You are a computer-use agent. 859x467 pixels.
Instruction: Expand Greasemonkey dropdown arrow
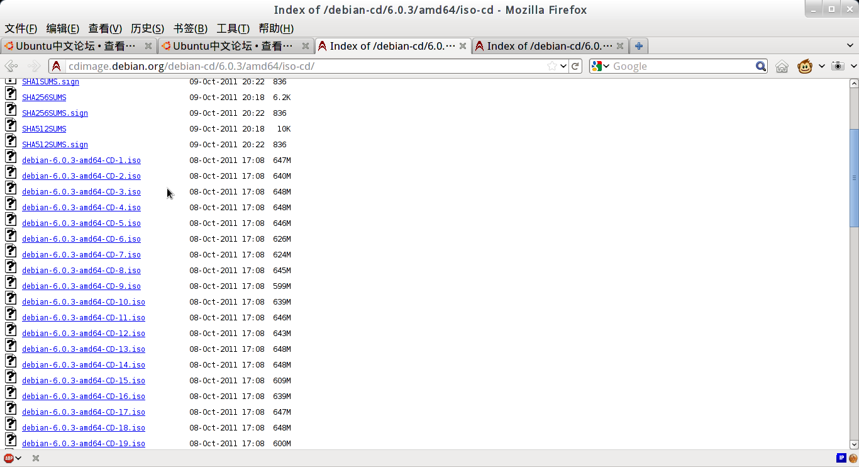tap(822, 66)
